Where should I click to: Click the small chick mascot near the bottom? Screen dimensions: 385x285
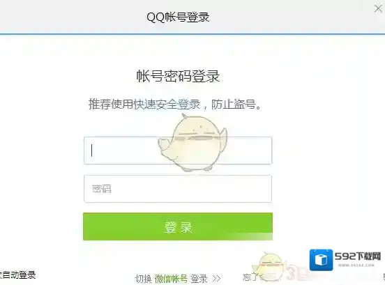tap(269, 267)
